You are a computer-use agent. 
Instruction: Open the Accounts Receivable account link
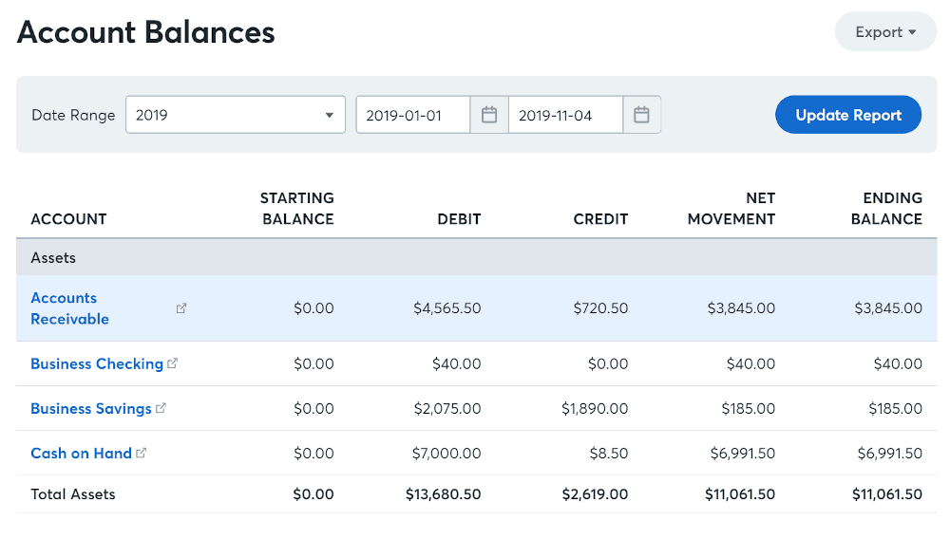pos(69,308)
